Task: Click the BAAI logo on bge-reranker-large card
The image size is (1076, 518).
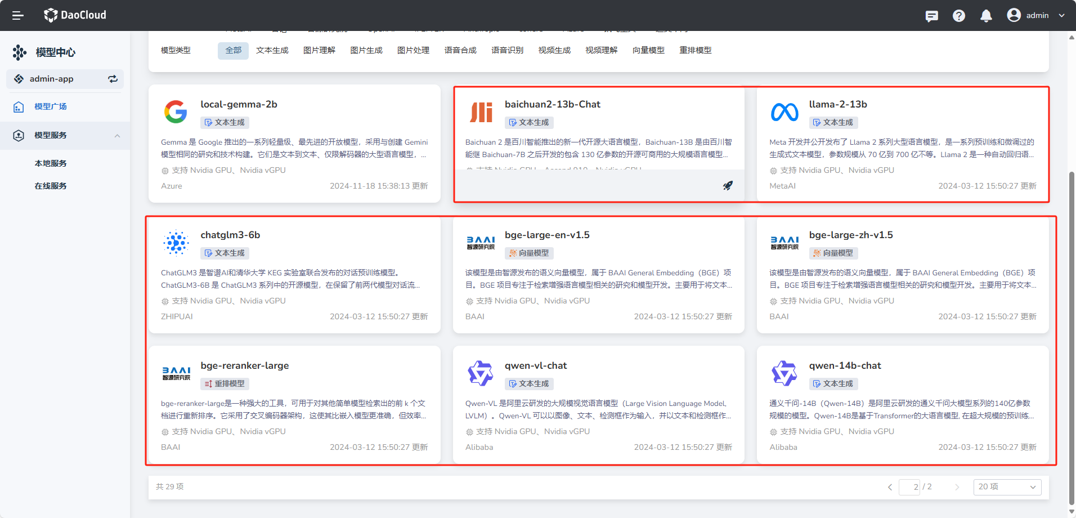Action: [x=176, y=373]
